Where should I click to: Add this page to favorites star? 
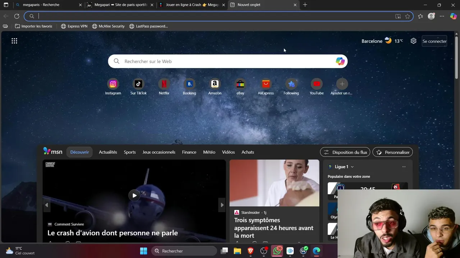click(408, 16)
